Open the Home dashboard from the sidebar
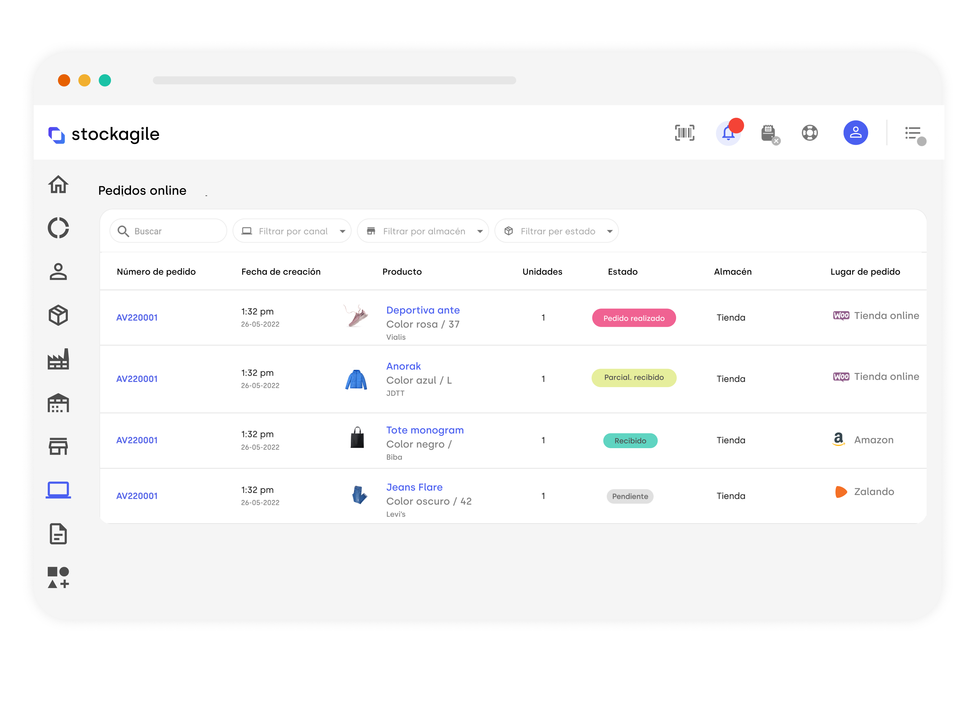Screen dimensions: 973x720 tap(58, 185)
